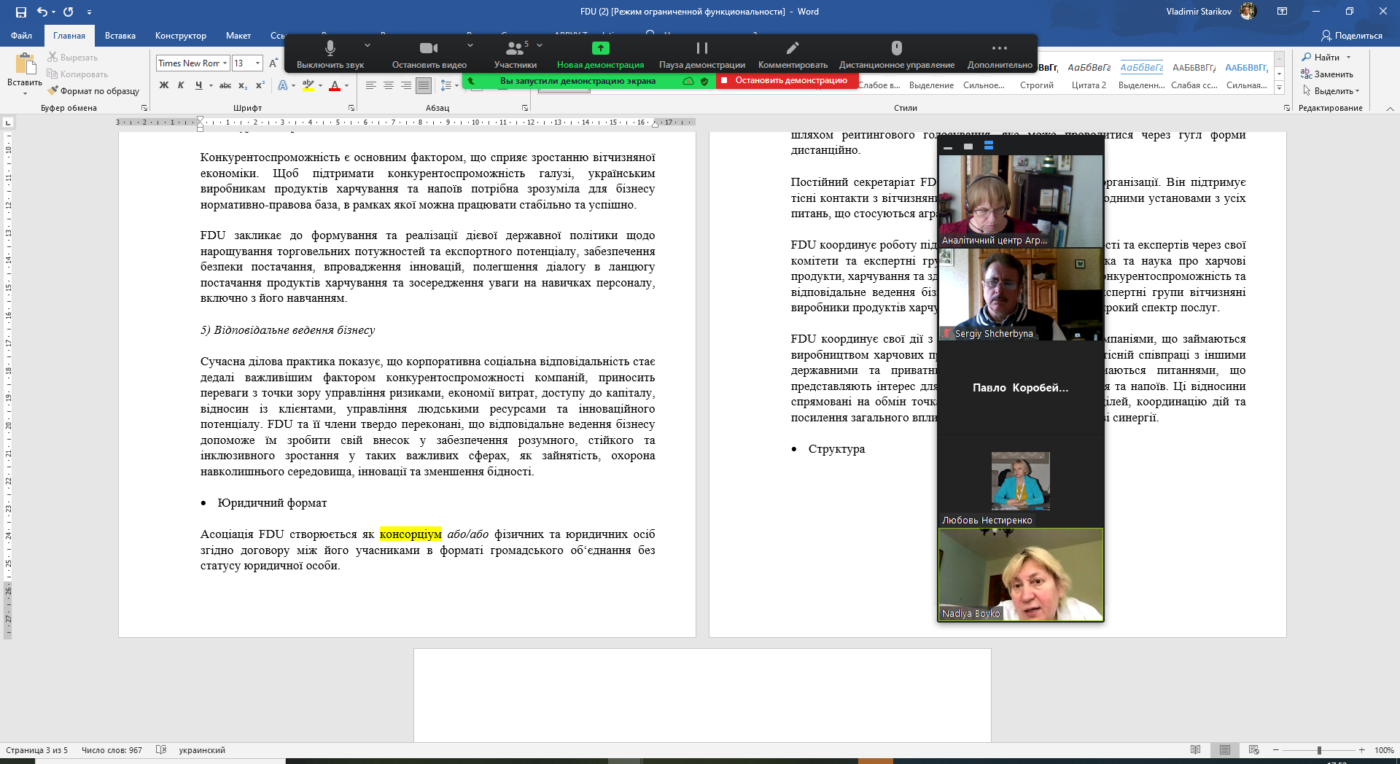Align text left

[x=370, y=85]
